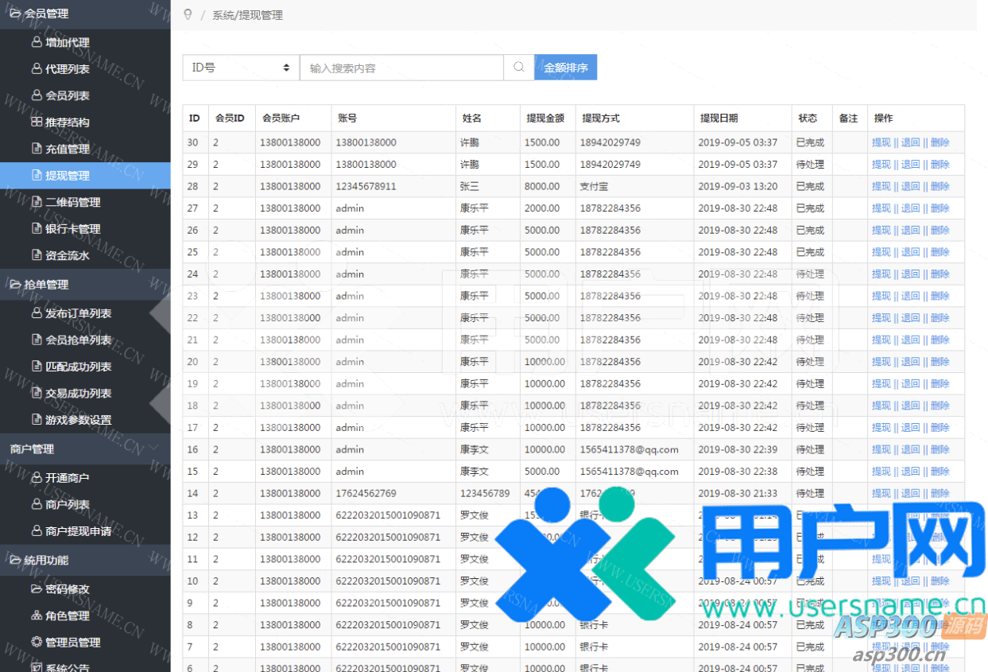Open 角色管理 menu item
This screenshot has width=988, height=672.
[85, 616]
